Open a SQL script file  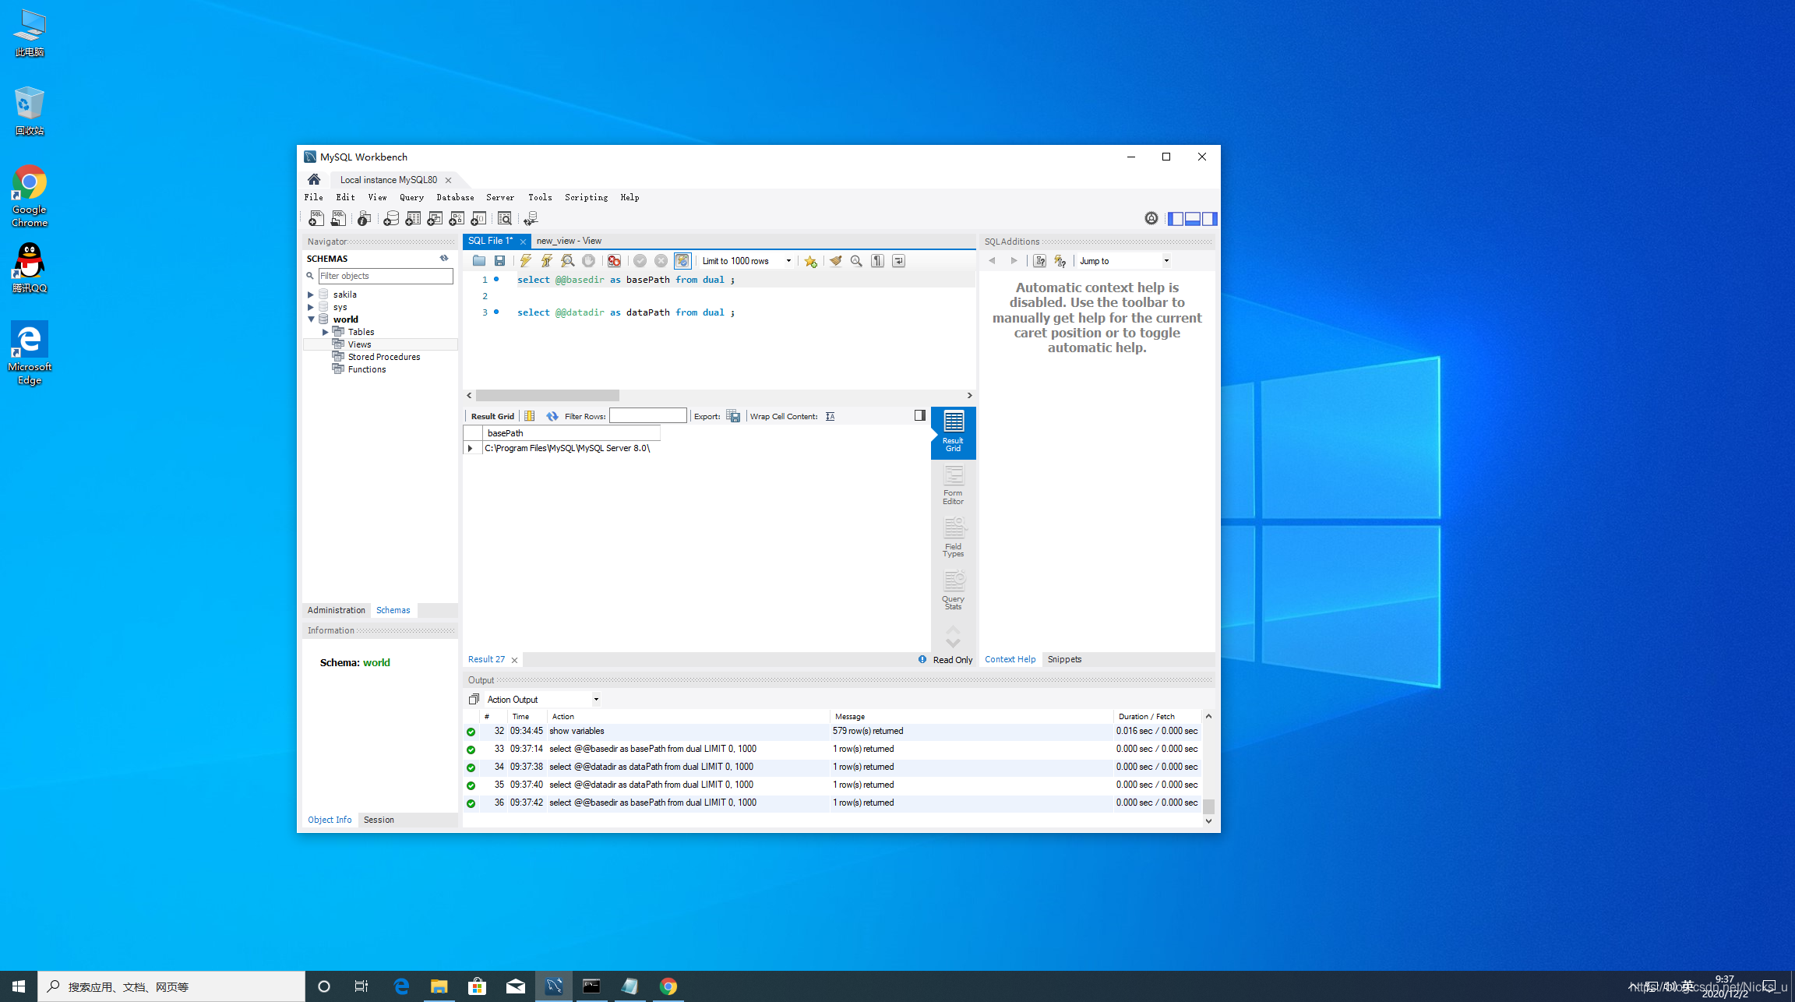click(x=479, y=261)
